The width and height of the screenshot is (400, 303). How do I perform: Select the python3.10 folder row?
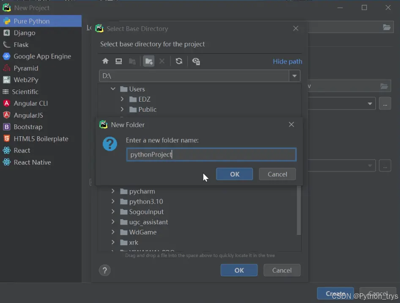pyautogui.click(x=198, y=201)
